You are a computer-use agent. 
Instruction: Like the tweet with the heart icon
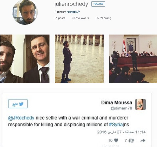[x=116, y=140]
